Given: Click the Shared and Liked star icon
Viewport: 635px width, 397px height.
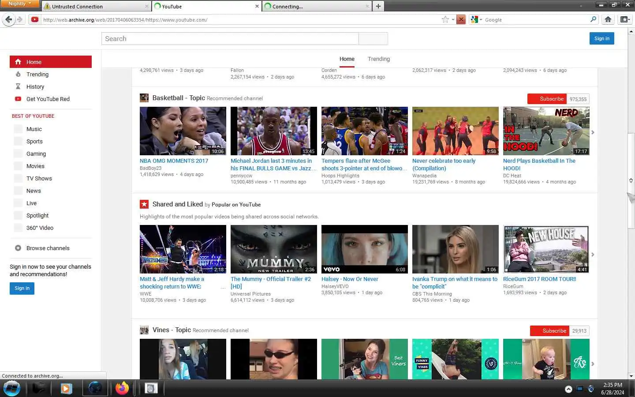Looking at the screenshot, I should [x=144, y=204].
